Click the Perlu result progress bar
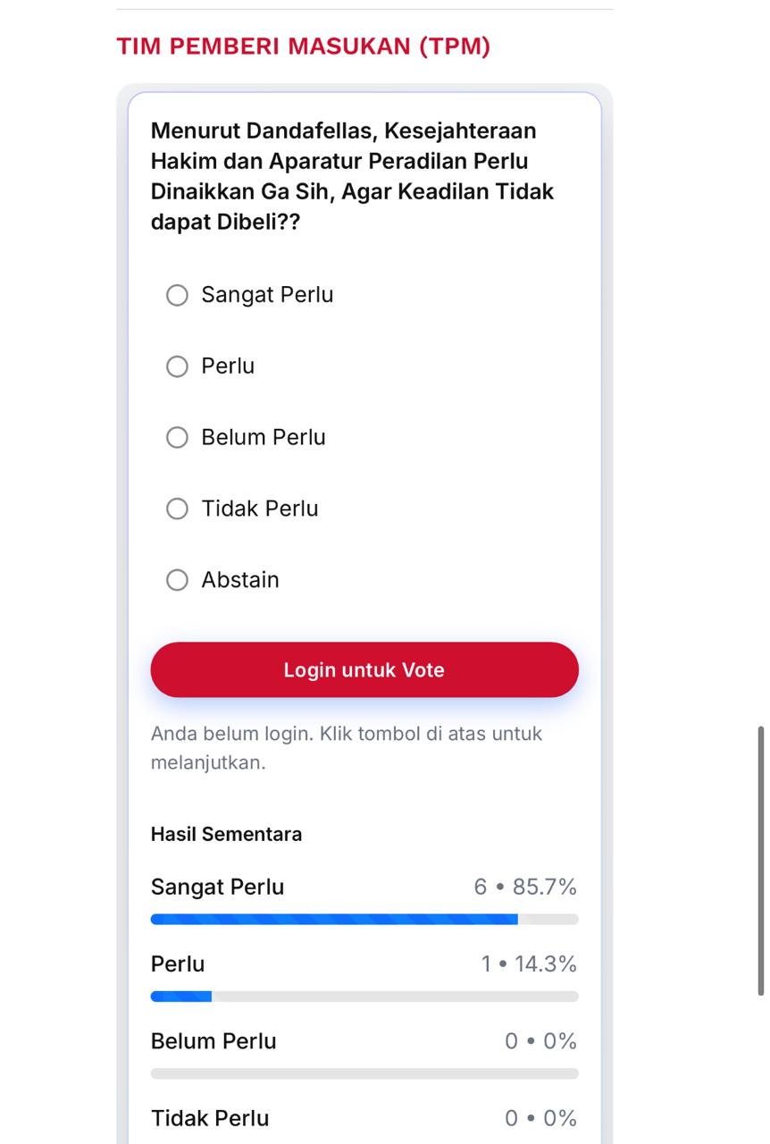This screenshot has width=770, height=1144. click(364, 996)
